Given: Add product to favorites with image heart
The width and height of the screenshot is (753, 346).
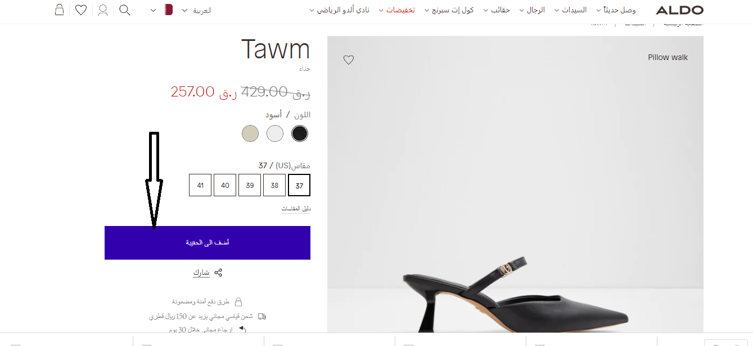Looking at the screenshot, I should tap(349, 60).
